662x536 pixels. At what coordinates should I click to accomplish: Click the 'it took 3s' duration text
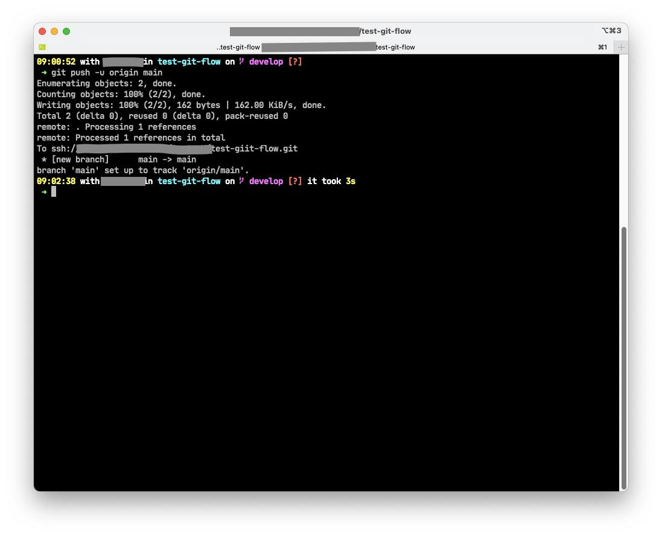click(x=331, y=181)
